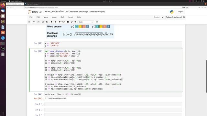Click the localhost address bar
Screen dimensions: 207x116
pyautogui.click(x=103, y=7)
